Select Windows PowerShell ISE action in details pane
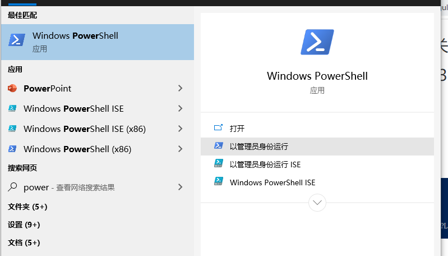The width and height of the screenshot is (448, 256). (x=317, y=182)
